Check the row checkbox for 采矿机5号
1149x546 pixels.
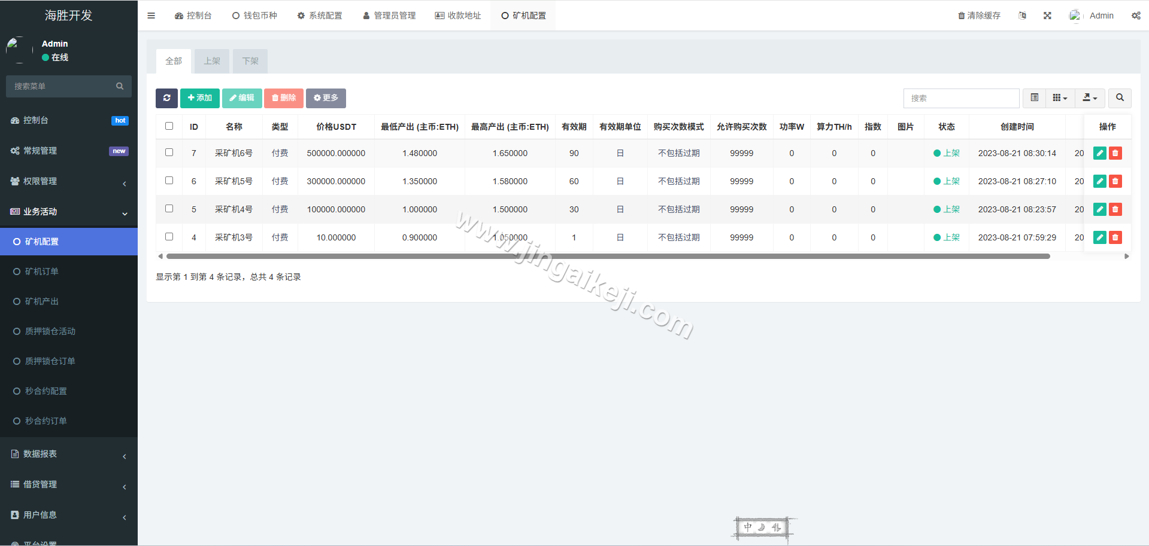[169, 181]
